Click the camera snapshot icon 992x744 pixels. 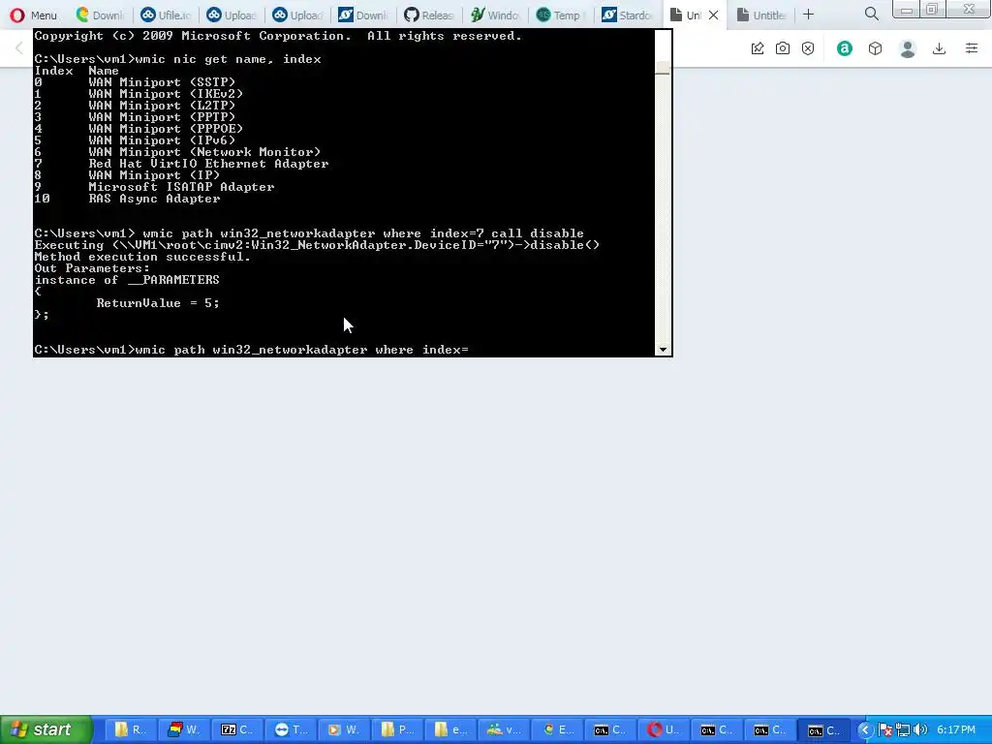(783, 48)
